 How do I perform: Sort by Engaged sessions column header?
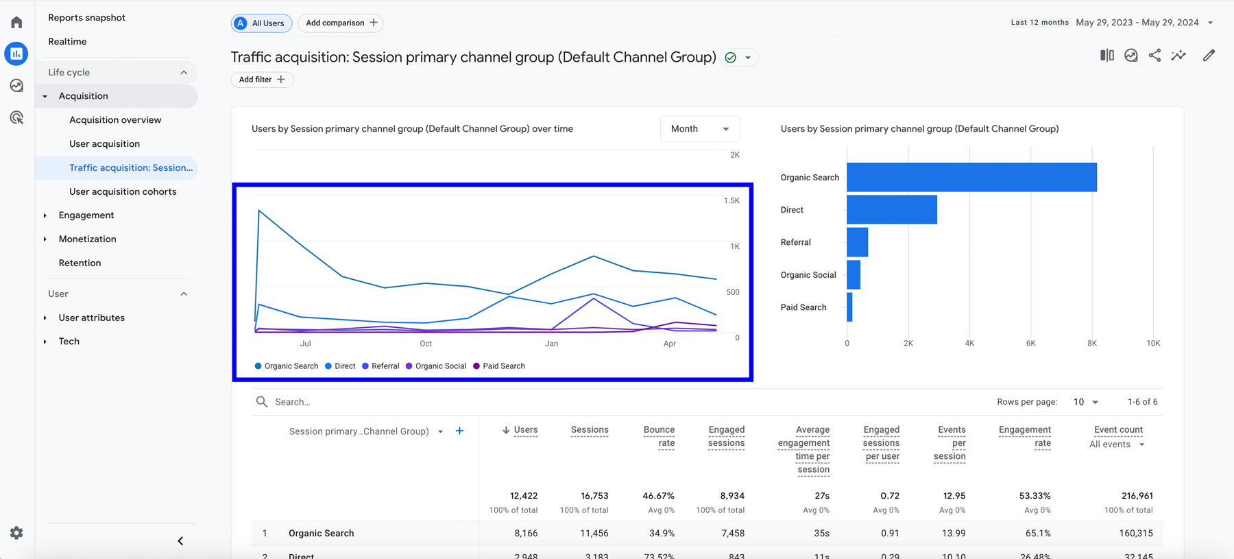pyautogui.click(x=726, y=436)
